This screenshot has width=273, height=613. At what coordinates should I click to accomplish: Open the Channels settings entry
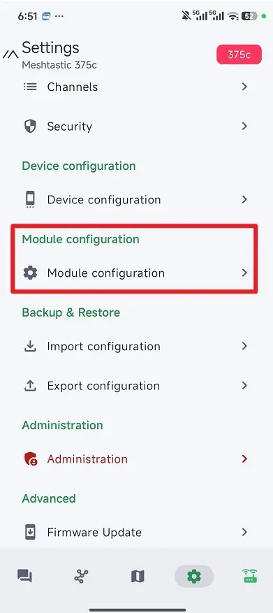[x=136, y=87]
